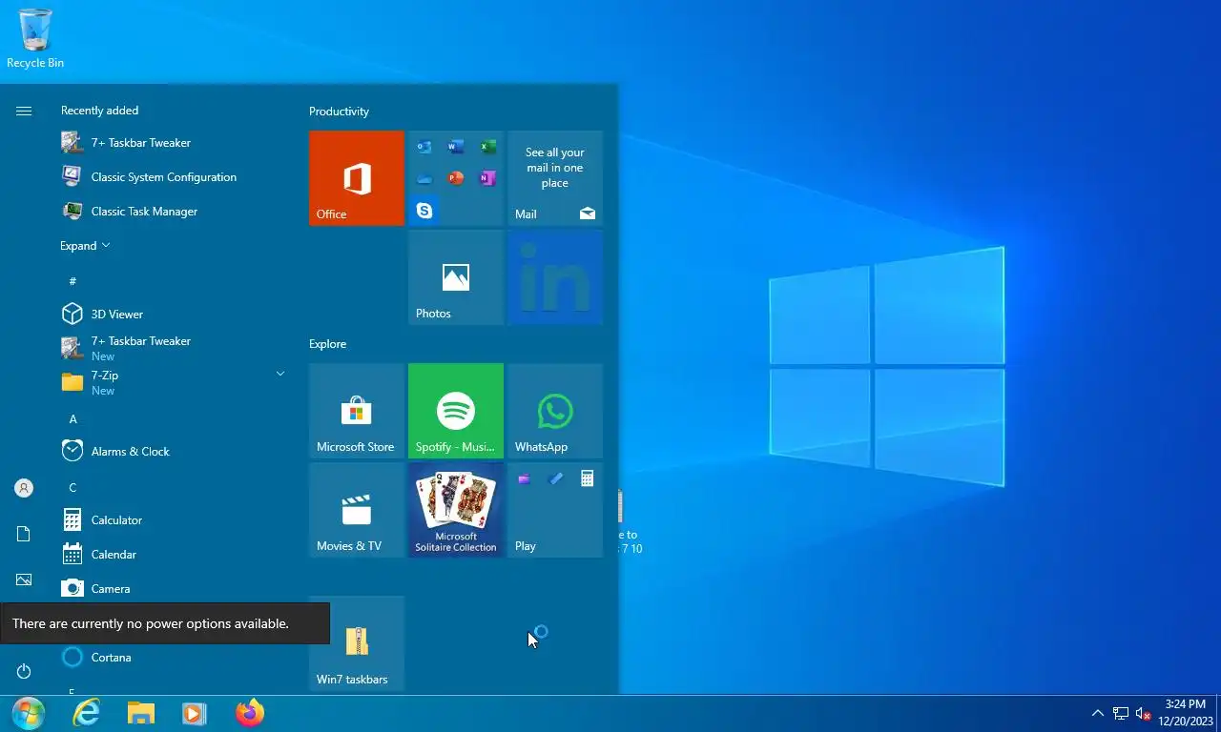This screenshot has width=1221, height=732.
Task: Show hidden system tray icons
Action: click(1098, 713)
